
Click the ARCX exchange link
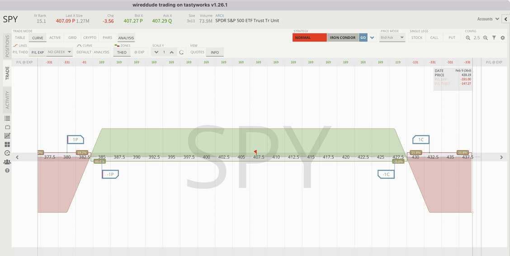tap(220, 16)
